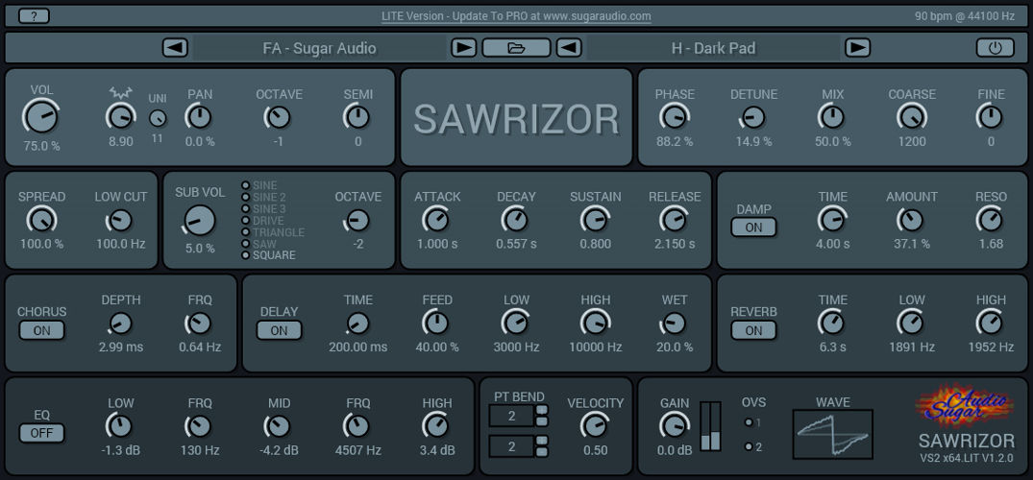This screenshot has height=480, width=1033.
Task: Click the main OCTAVE knob at -1
Action: pos(279,117)
